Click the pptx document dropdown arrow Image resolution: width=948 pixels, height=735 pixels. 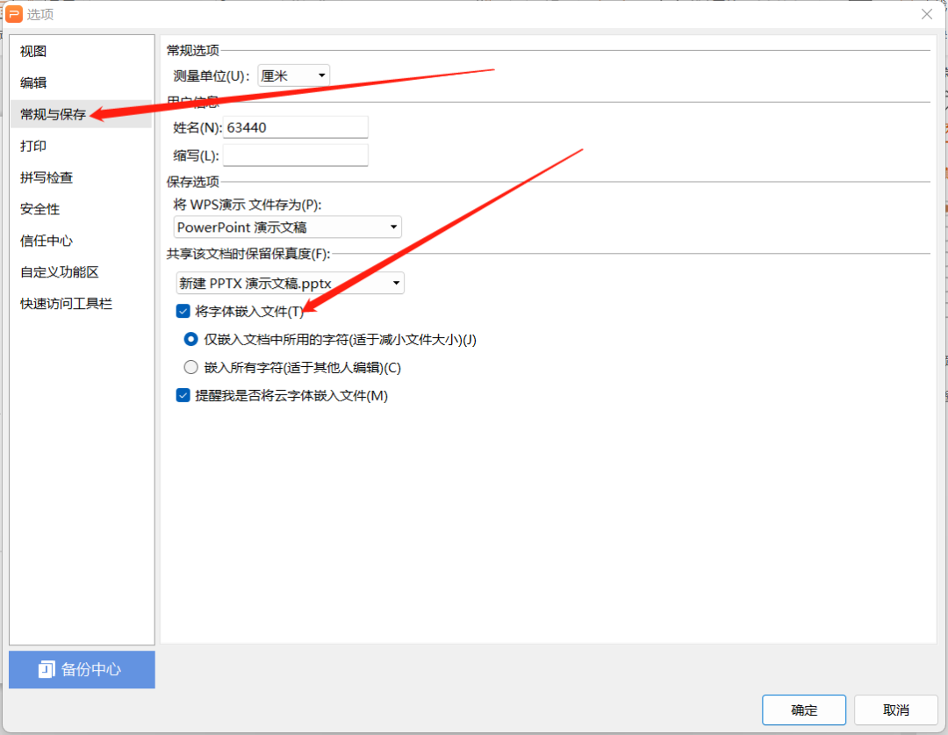pyautogui.click(x=396, y=283)
